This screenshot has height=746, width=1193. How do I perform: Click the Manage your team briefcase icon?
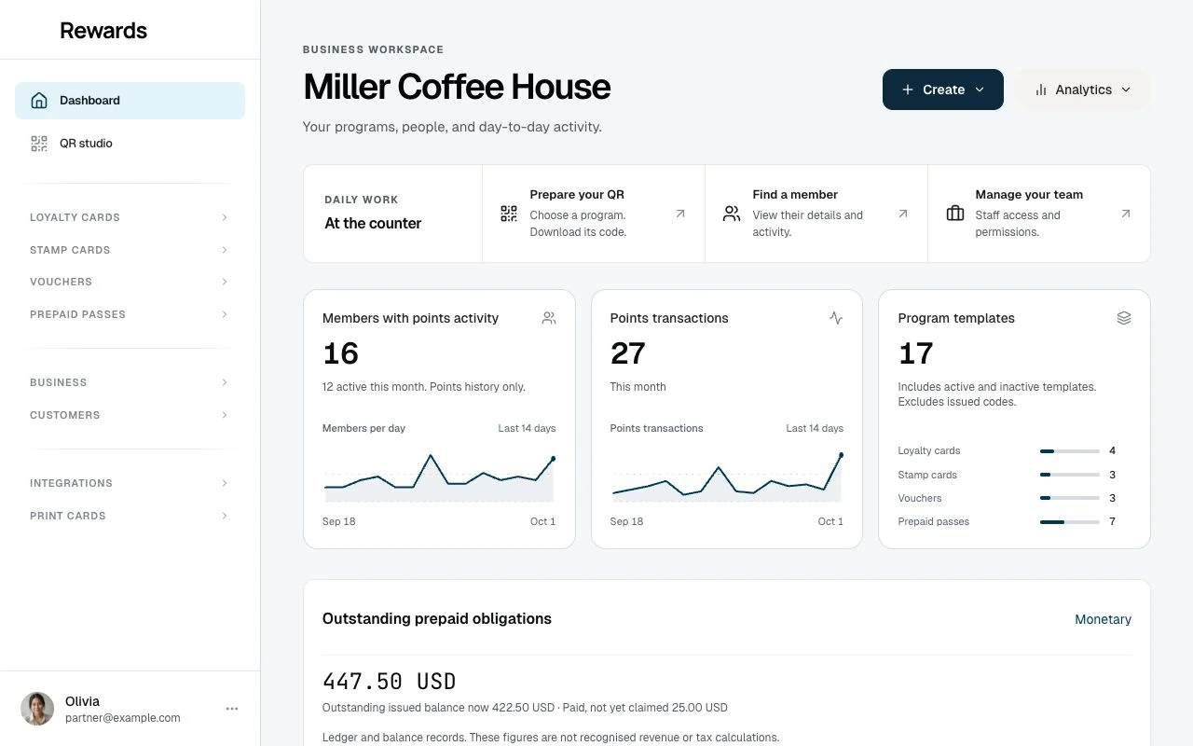pyautogui.click(x=955, y=214)
